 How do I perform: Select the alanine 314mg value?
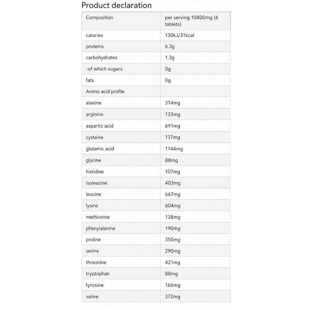(172, 103)
